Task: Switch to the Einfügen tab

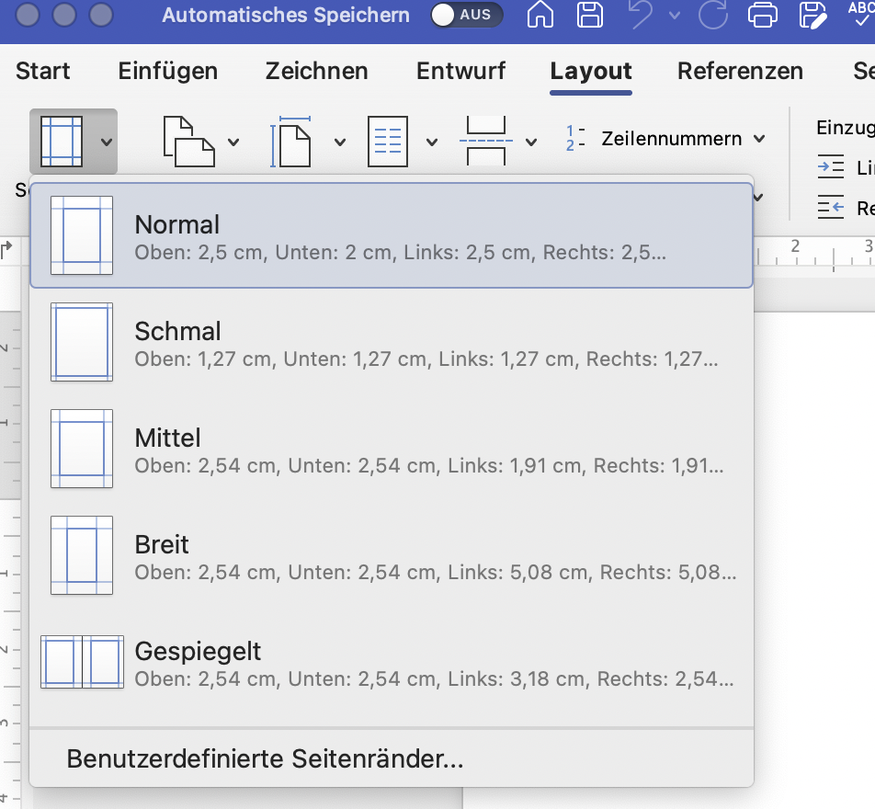Action: click(x=168, y=71)
